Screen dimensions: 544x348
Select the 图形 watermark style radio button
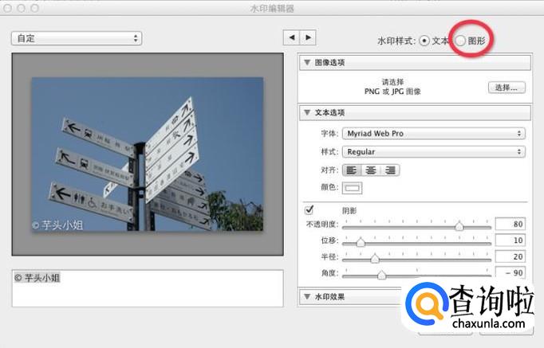pos(460,40)
